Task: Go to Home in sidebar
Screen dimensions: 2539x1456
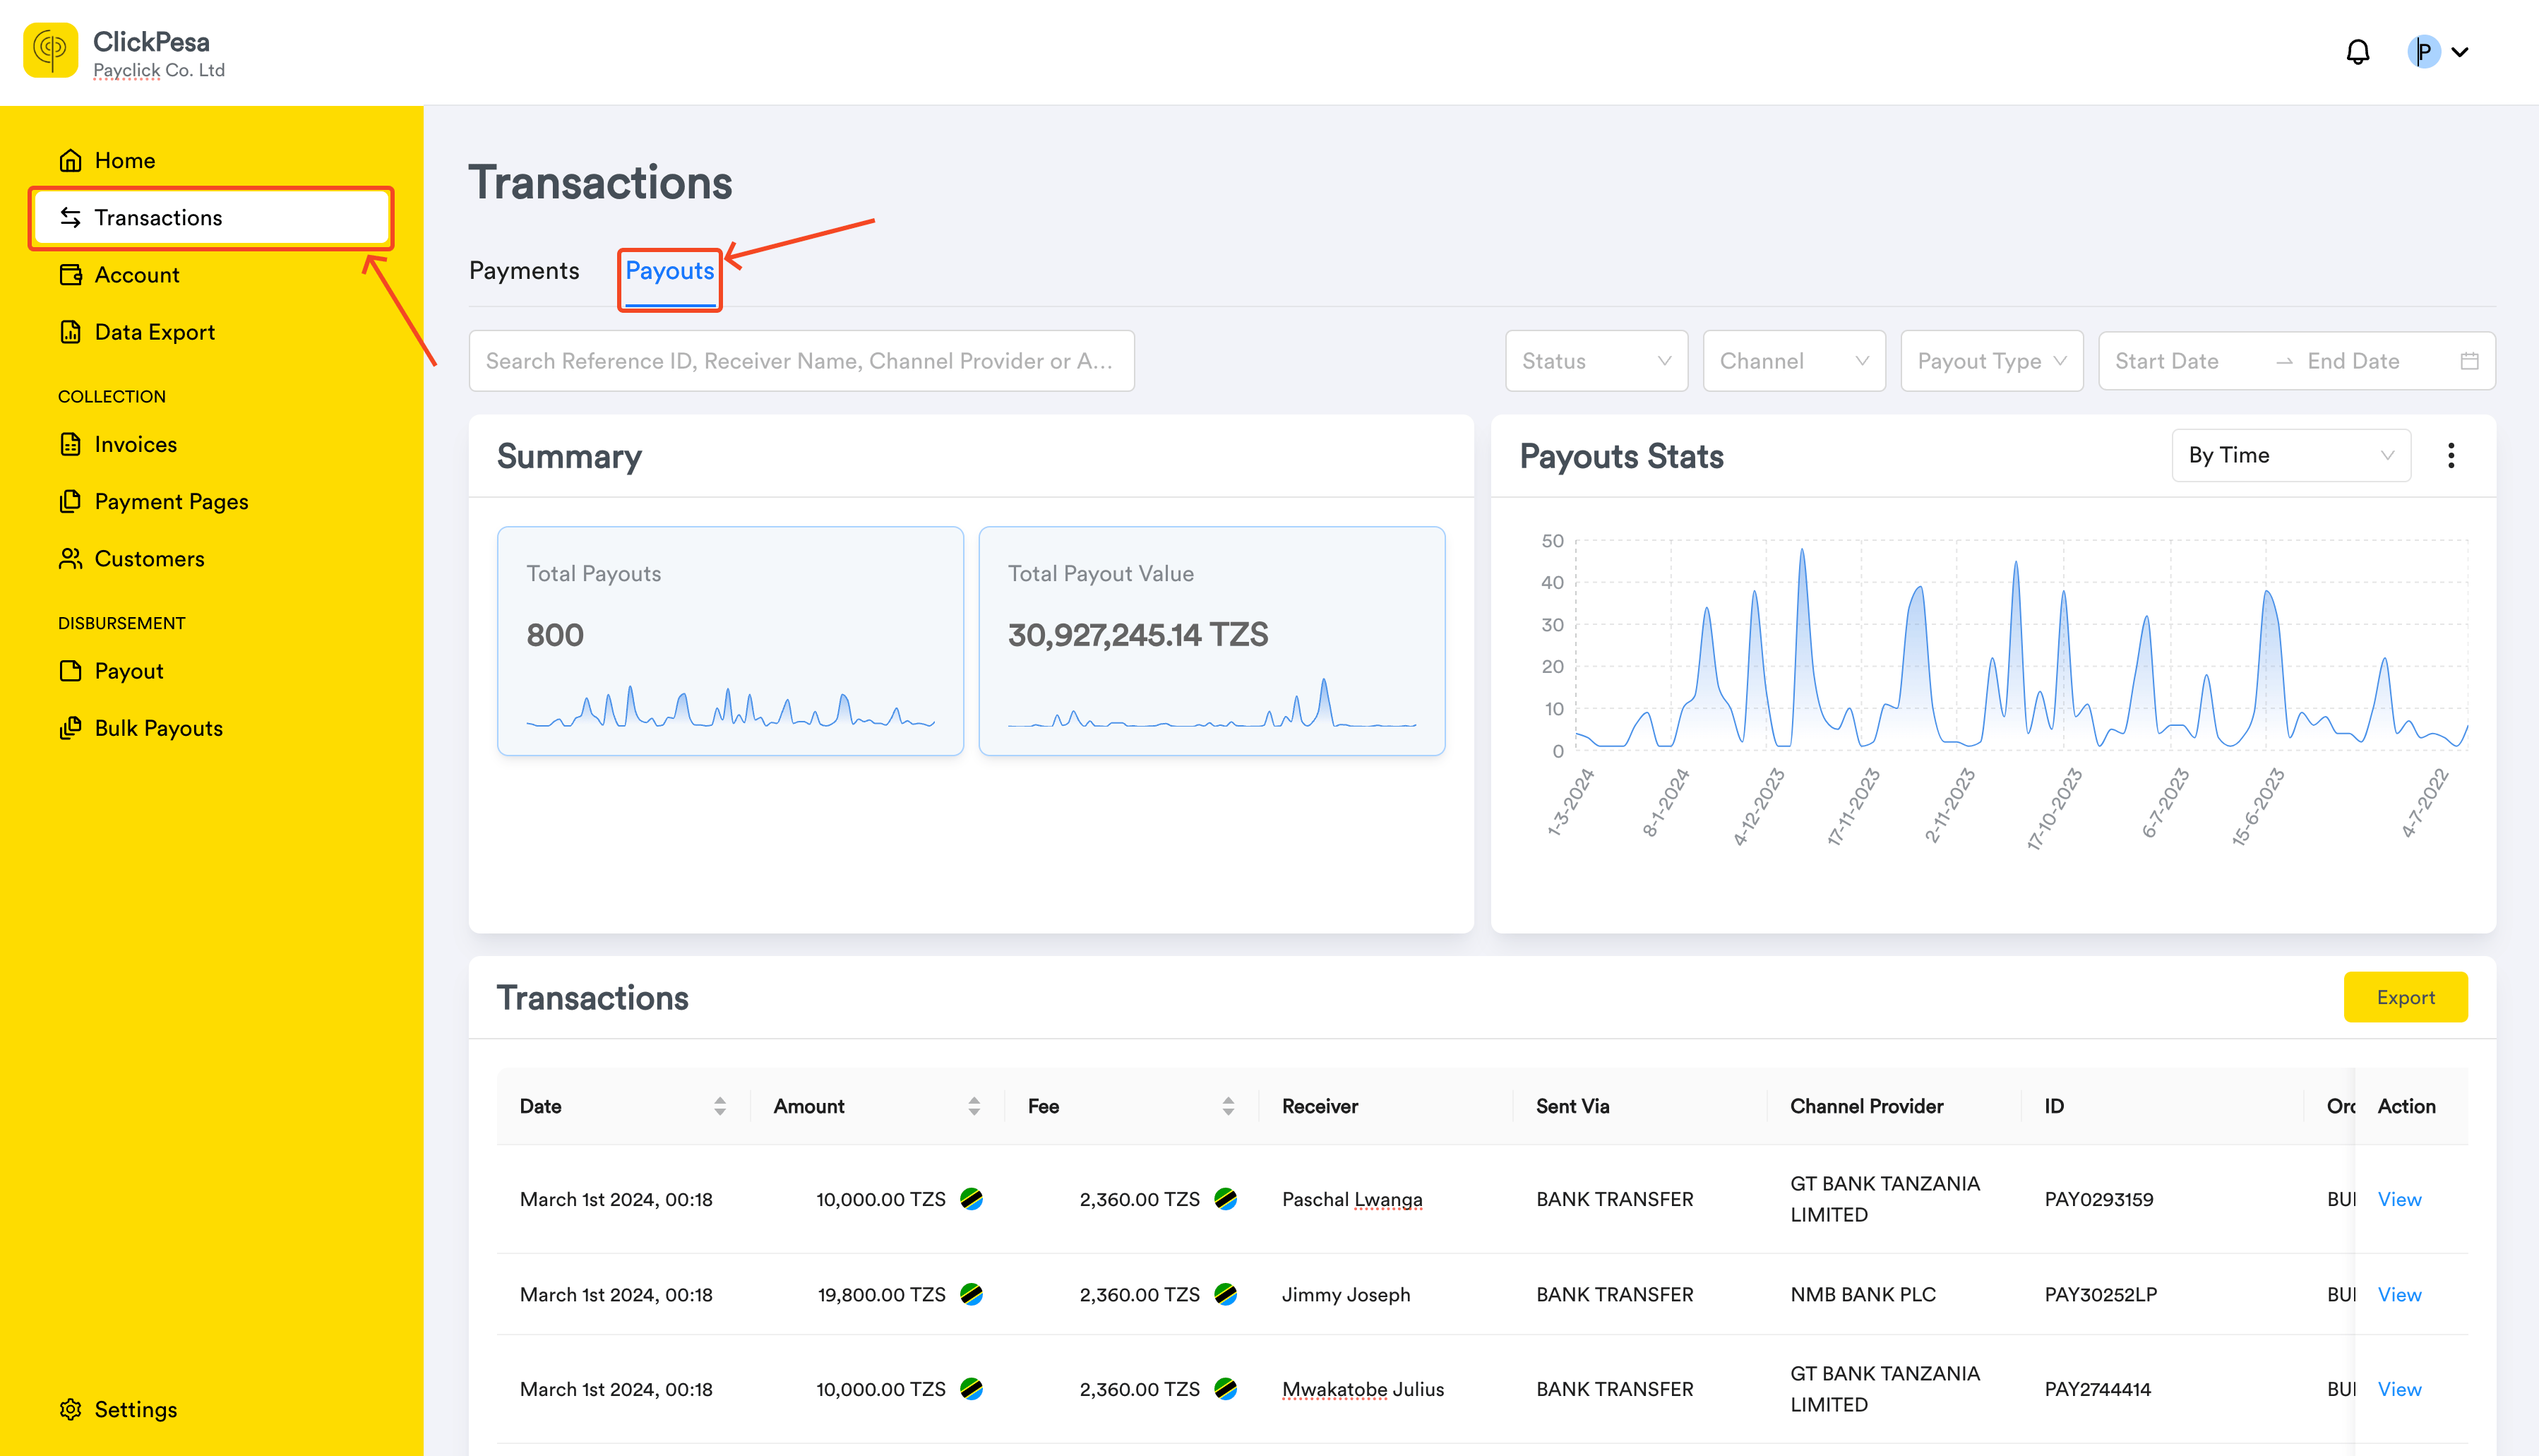Action: pyautogui.click(x=212, y=160)
